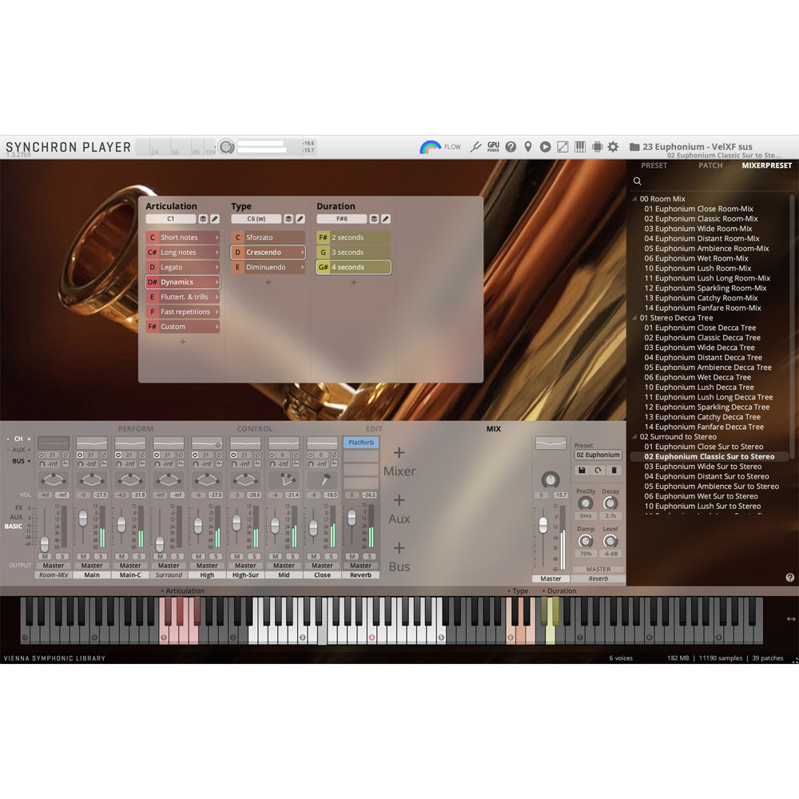Open the help question mark in toolbar
The width and height of the screenshot is (799, 799).
pyautogui.click(x=511, y=147)
